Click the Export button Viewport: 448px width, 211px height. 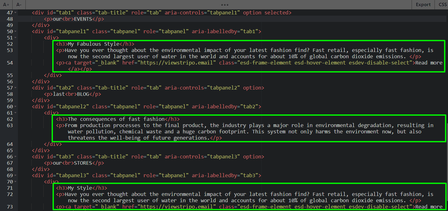click(x=423, y=5)
